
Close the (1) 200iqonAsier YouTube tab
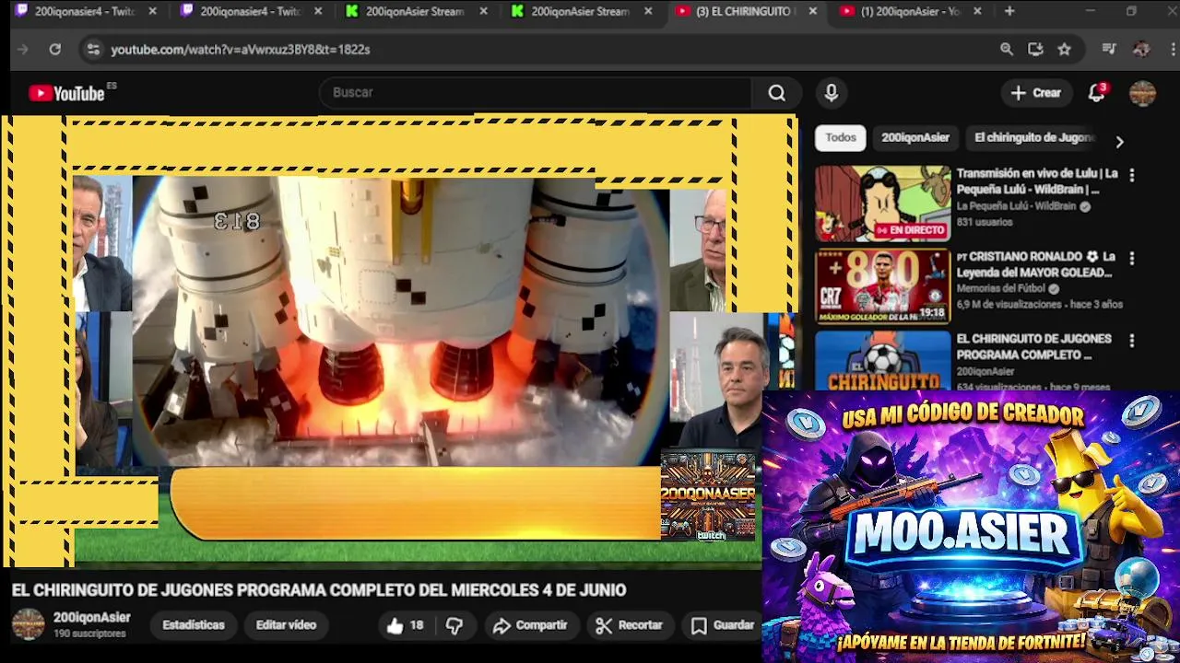977,11
